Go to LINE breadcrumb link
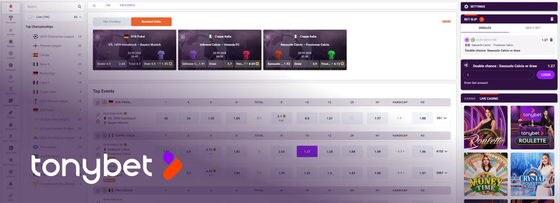The height and width of the screenshot is (203, 560). point(107,5)
